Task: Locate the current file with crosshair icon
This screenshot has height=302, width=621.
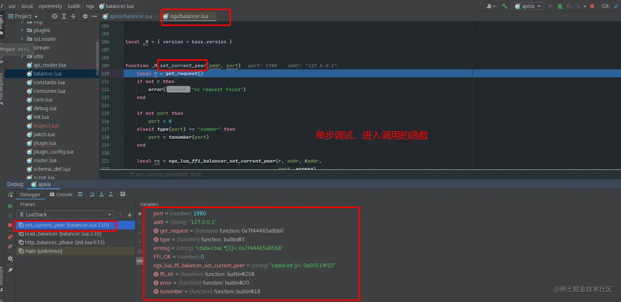Action: 55,16
